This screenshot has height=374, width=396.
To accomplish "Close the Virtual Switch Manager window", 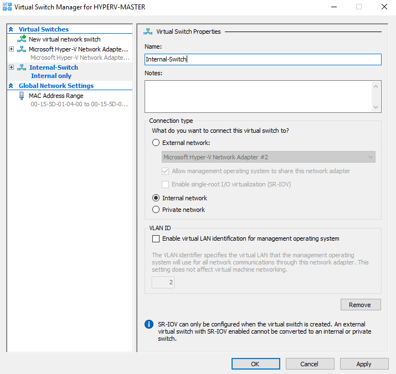I will [384, 7].
